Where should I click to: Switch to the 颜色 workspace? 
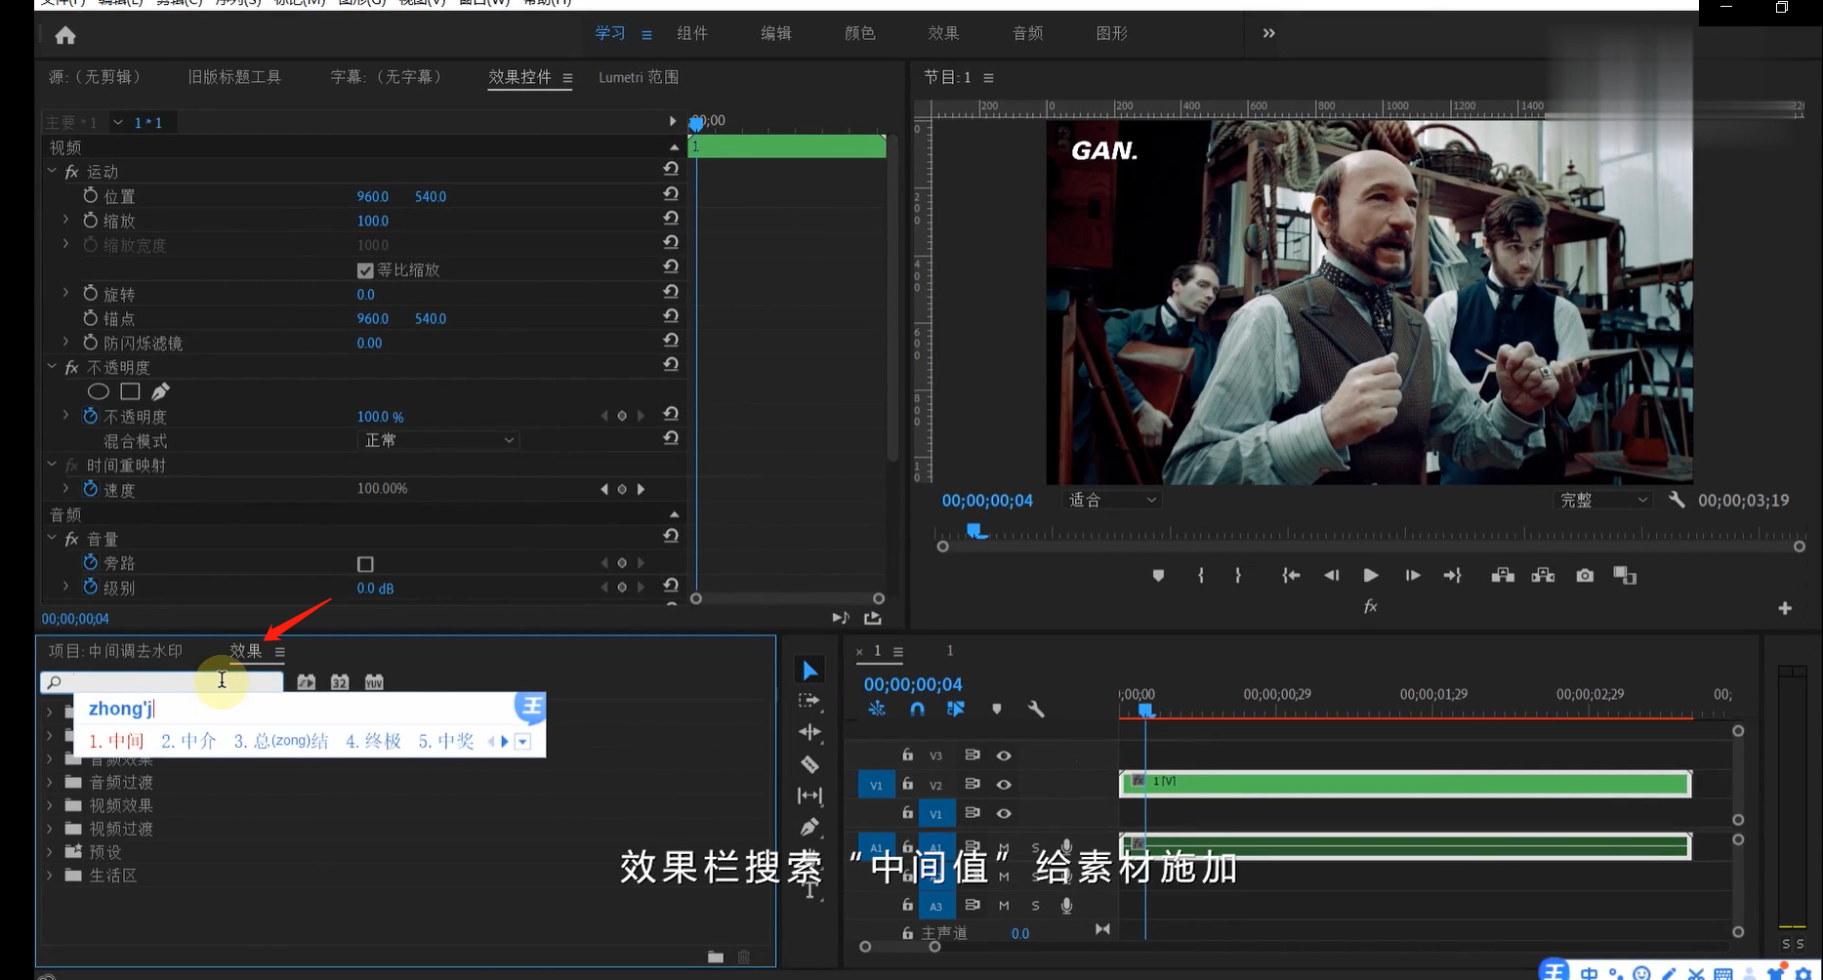point(859,33)
